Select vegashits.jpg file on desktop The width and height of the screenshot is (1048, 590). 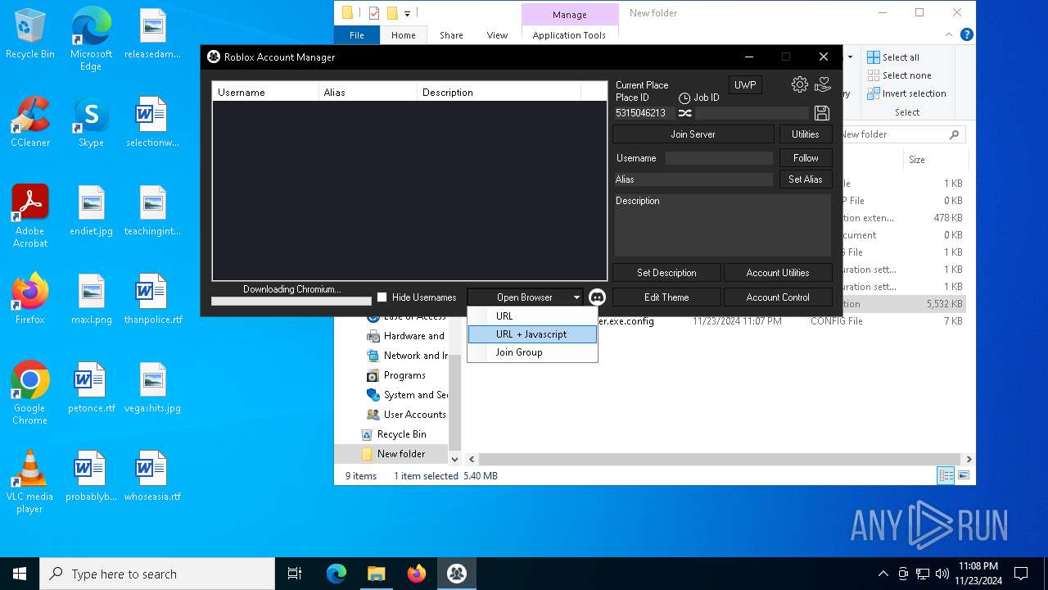tap(152, 388)
